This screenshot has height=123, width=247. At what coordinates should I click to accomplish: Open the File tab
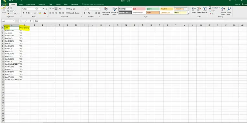click(x=5, y=5)
